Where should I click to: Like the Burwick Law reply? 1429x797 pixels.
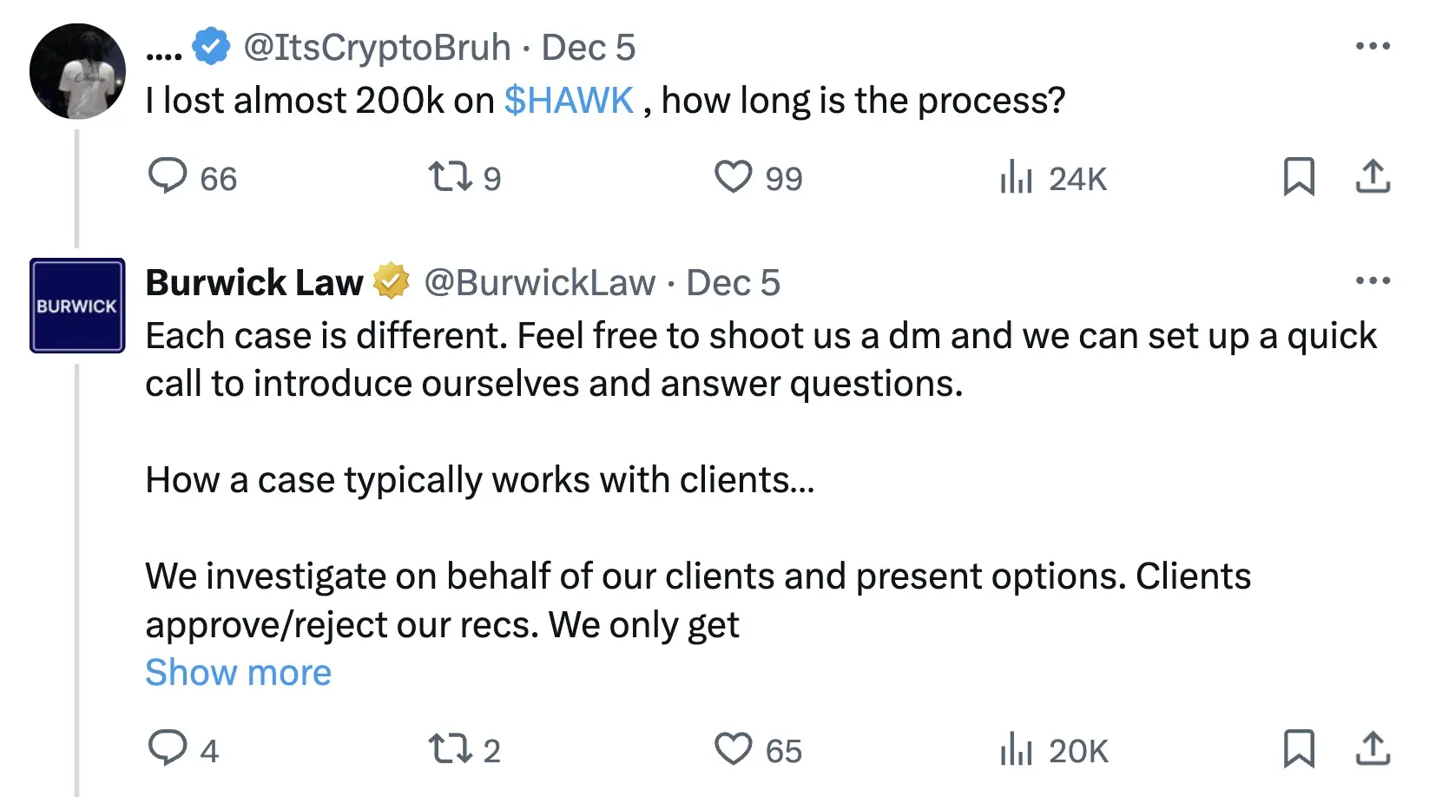(x=734, y=748)
